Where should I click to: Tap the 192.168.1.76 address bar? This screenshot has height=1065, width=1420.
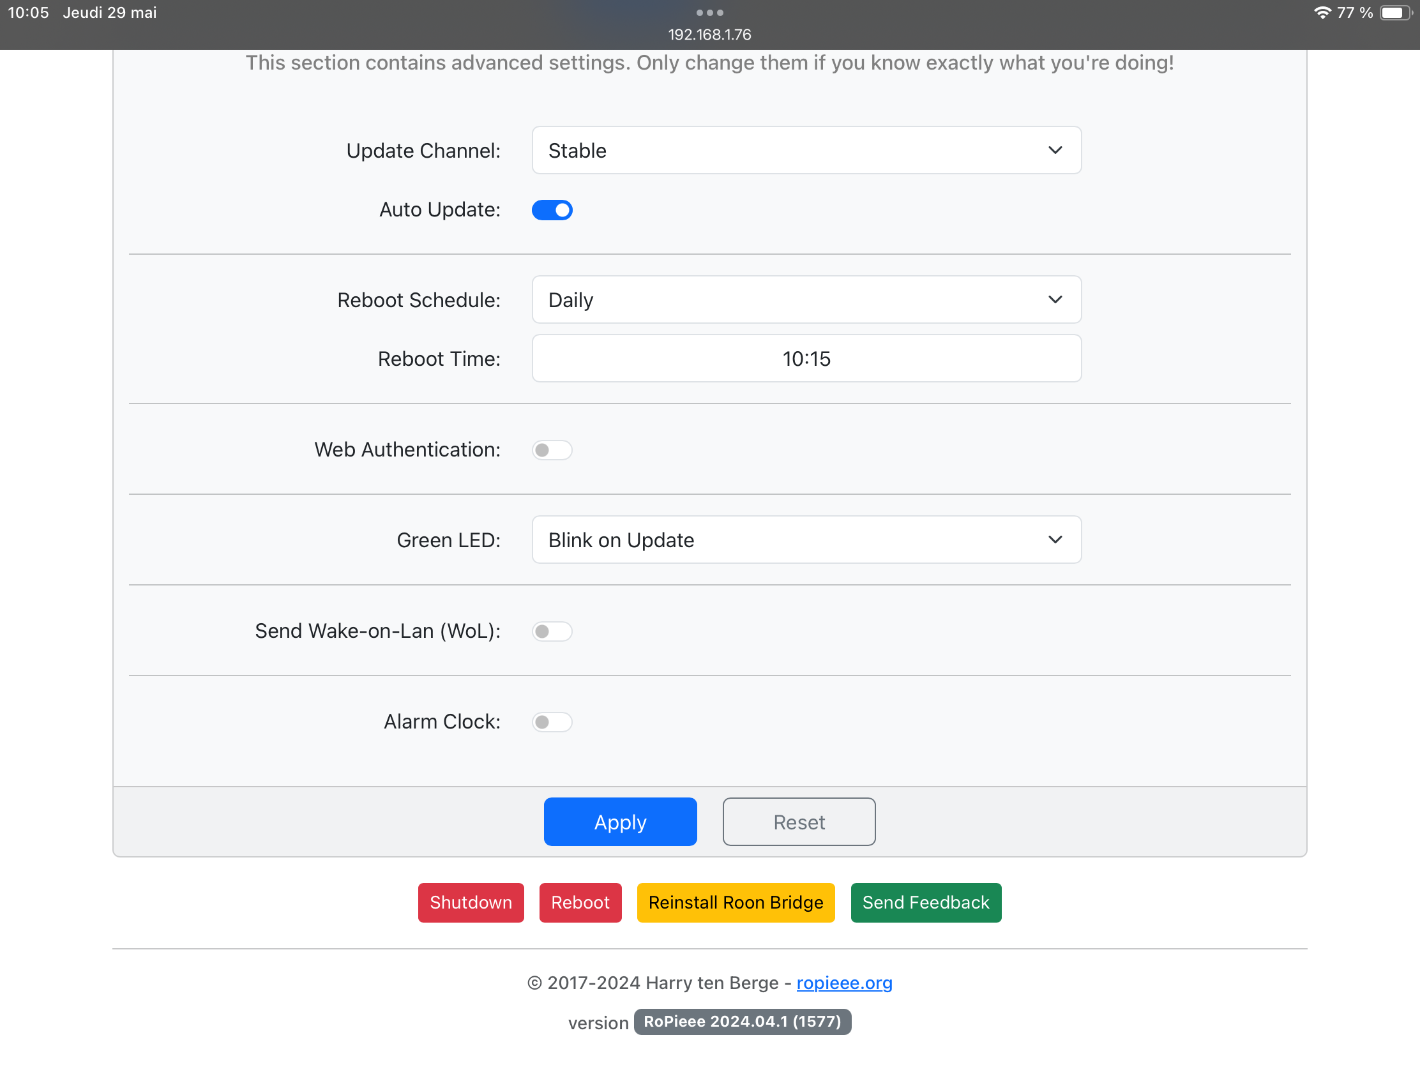tap(709, 34)
